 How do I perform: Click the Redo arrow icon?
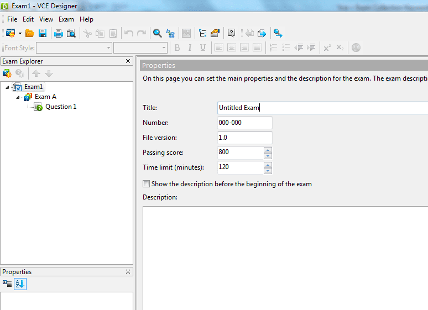[x=142, y=33]
